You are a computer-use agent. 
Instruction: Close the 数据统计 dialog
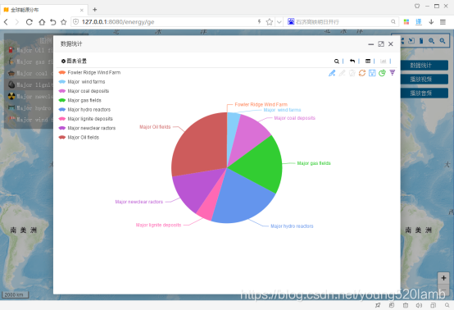pos(391,44)
